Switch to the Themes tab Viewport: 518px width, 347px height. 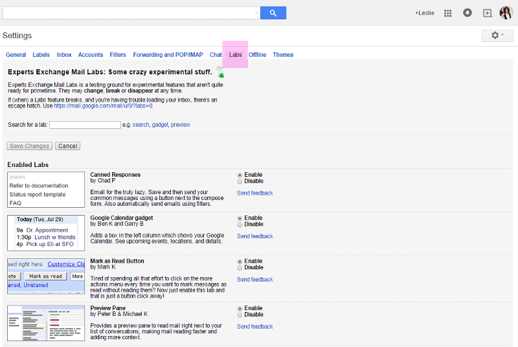[x=283, y=55]
